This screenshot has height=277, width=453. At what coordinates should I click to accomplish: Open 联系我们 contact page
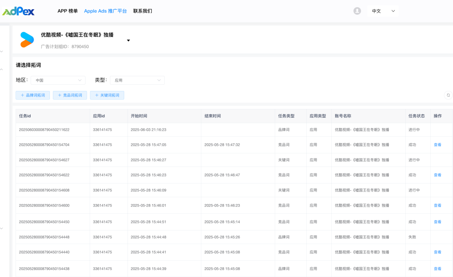point(143,11)
